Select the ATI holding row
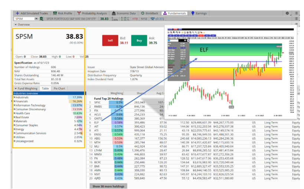 [194, 130]
